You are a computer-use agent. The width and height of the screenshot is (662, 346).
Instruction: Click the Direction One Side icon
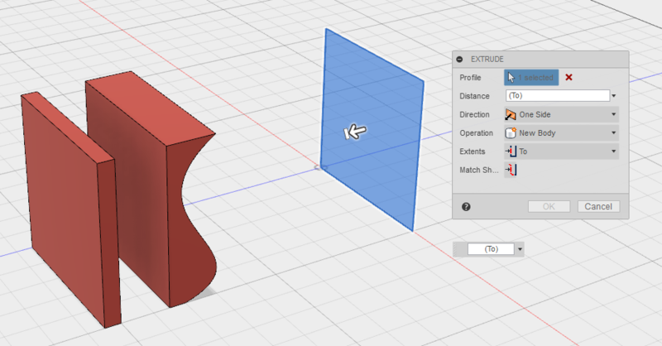pyautogui.click(x=511, y=114)
